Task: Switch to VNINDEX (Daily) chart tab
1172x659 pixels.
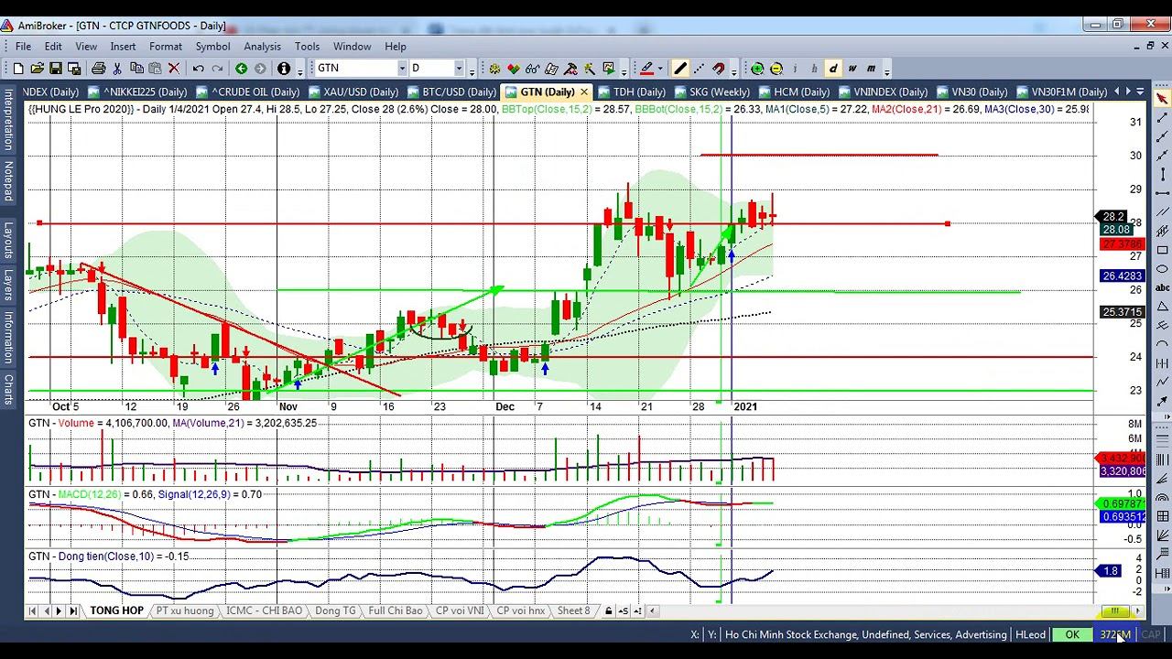Action: 883,92
